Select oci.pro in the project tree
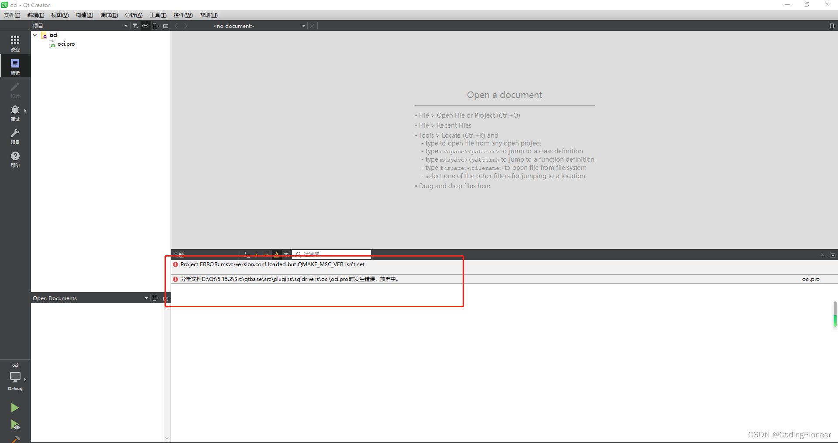The image size is (838, 443). [66, 44]
